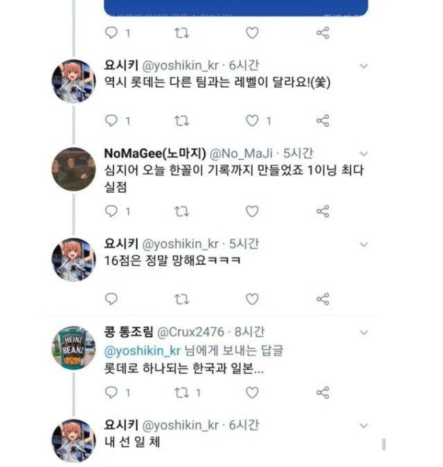This screenshot has height=467, width=443.
Task: Like NoMaGee's tweet about 한꼴
Action: pos(253,211)
